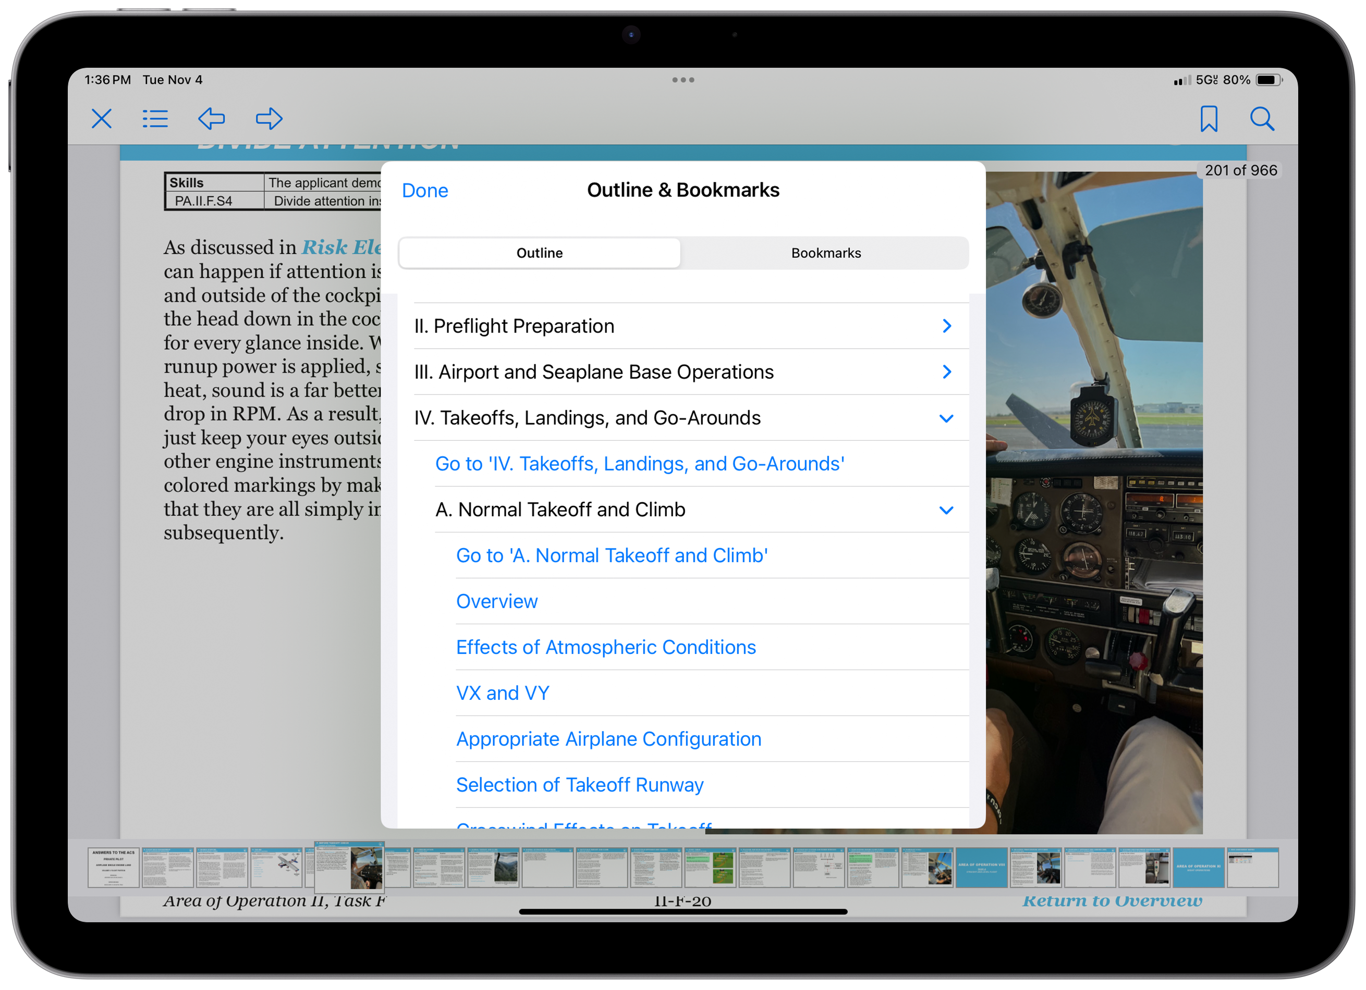Tap the battery status icon

[x=1268, y=80]
